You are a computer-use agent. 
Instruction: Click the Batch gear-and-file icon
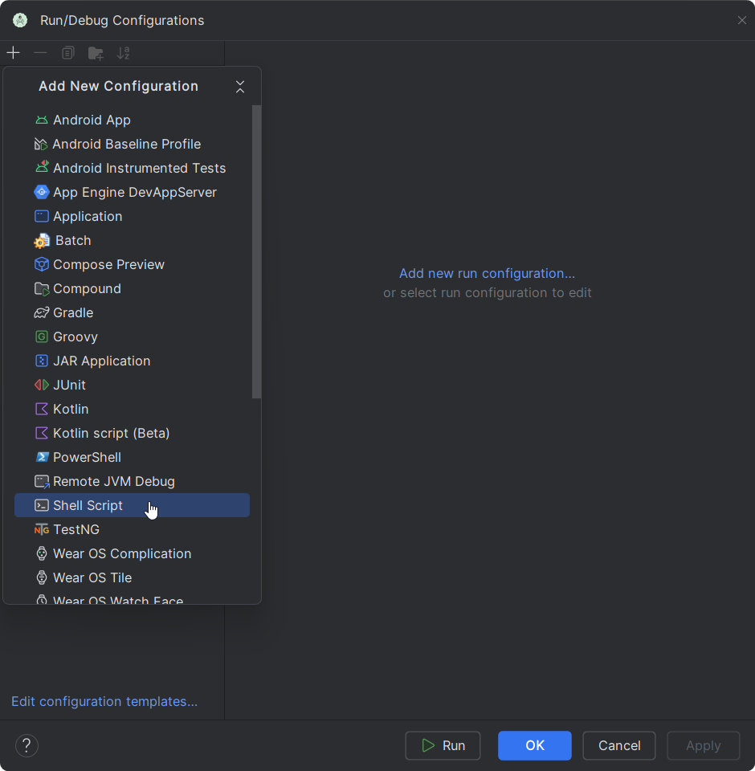coord(42,240)
